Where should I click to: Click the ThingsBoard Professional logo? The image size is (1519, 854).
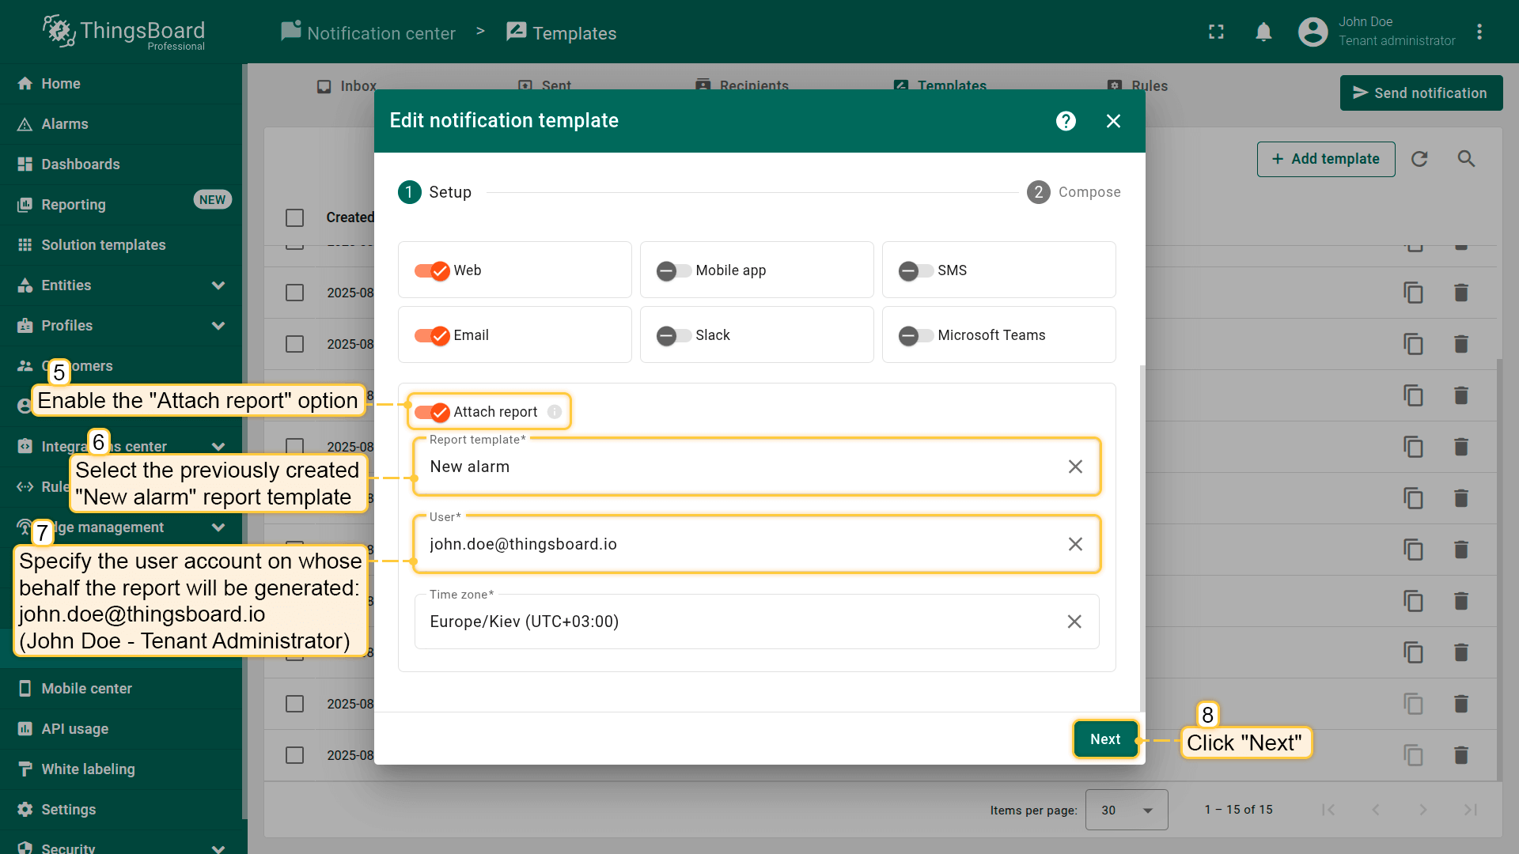click(123, 32)
